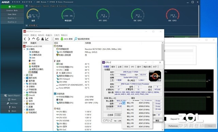Click Reset in Ryzen Master
Screen dimensions: 218x132
click(12, 100)
